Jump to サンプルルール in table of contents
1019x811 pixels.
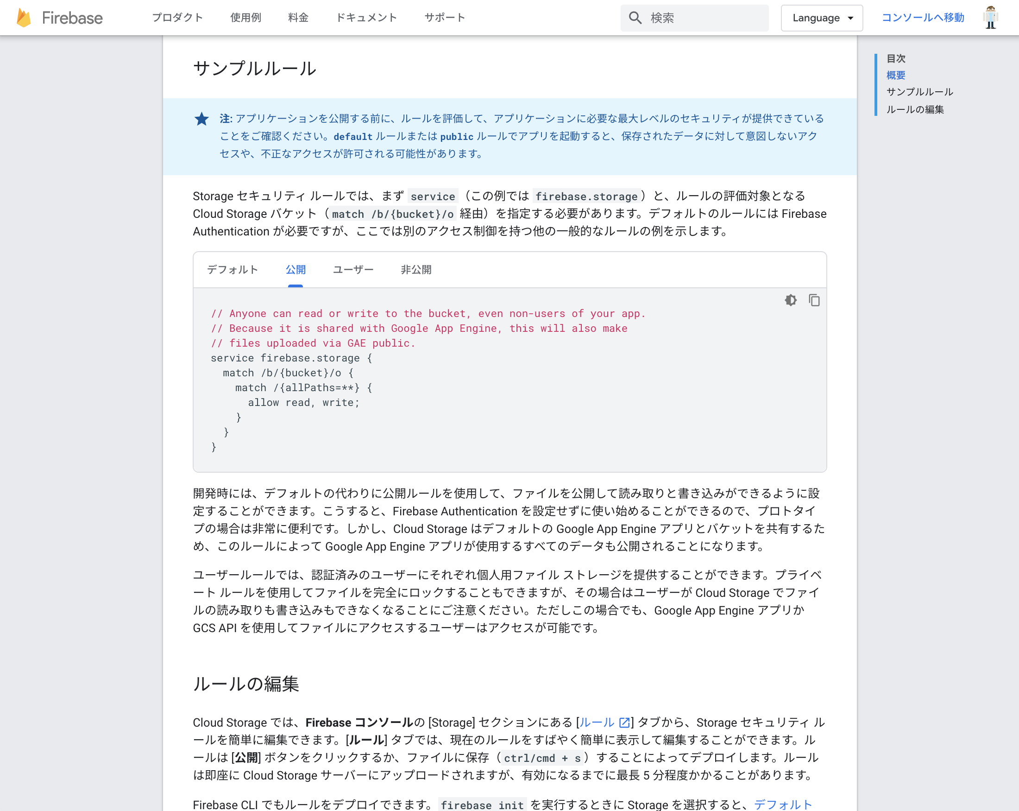[x=920, y=92]
